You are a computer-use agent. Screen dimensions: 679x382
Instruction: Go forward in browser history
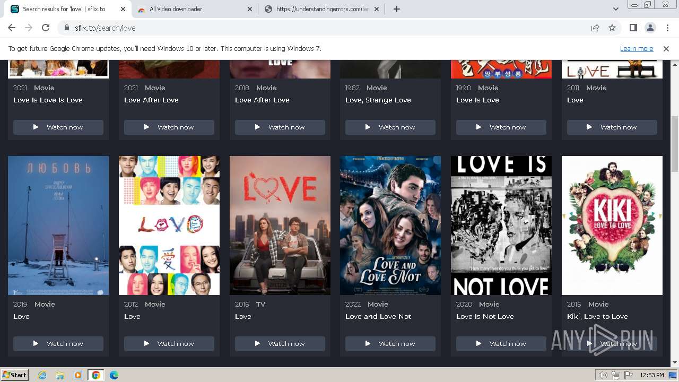pos(29,28)
